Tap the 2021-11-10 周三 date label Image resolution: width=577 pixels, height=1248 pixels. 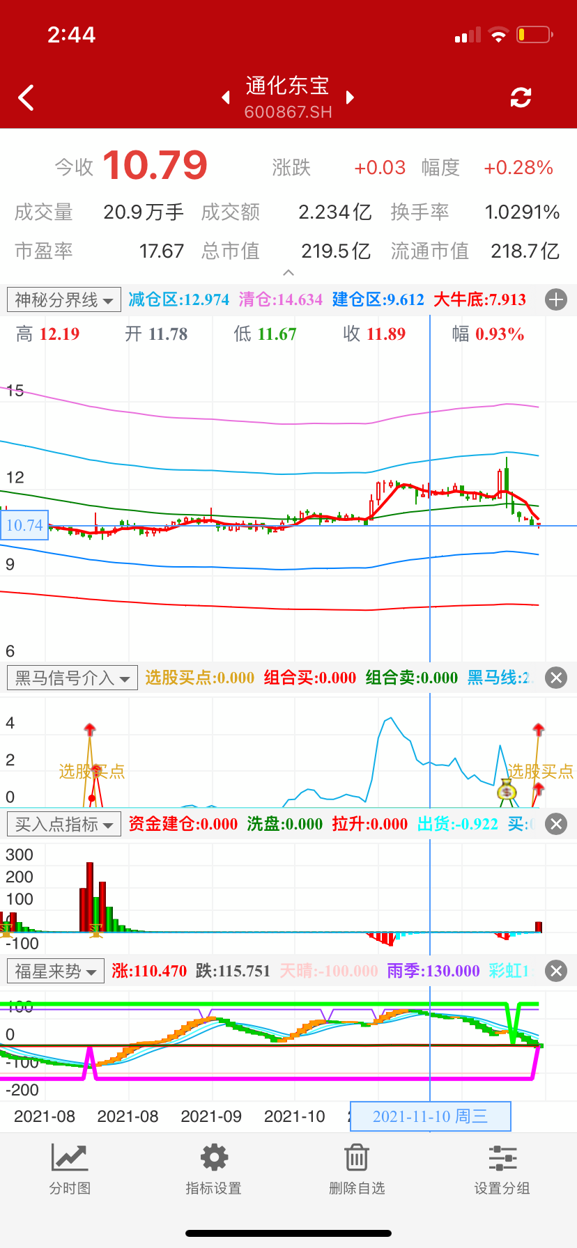(x=431, y=1116)
